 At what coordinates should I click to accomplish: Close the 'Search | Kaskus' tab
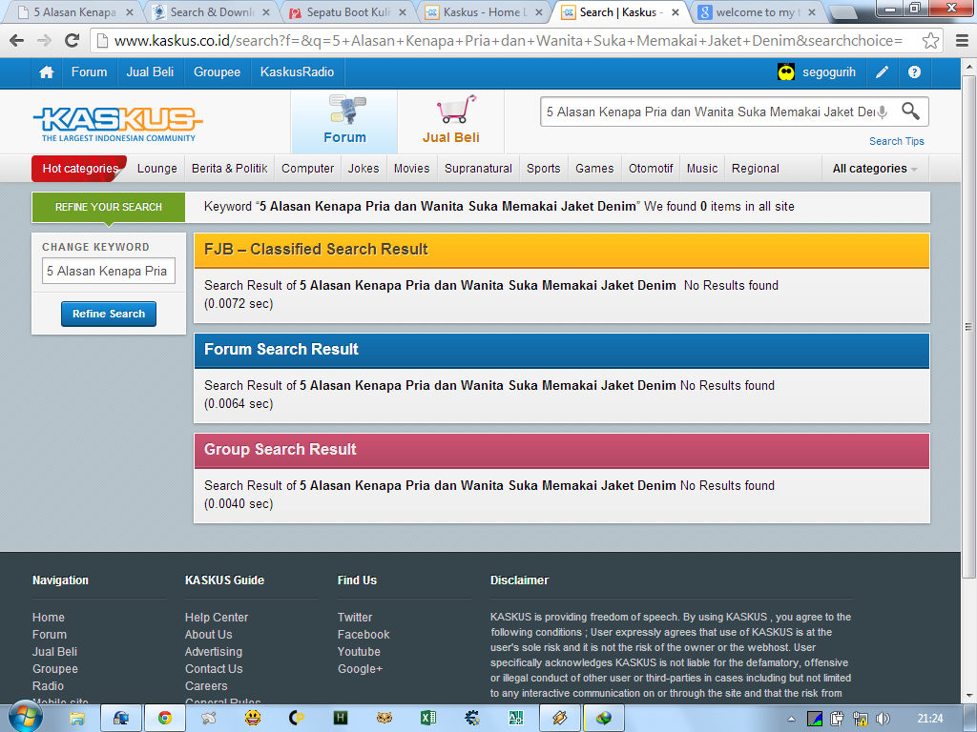point(676,12)
